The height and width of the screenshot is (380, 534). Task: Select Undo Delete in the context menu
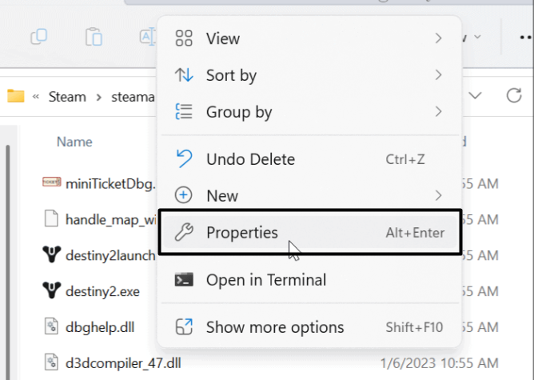pyautogui.click(x=250, y=159)
